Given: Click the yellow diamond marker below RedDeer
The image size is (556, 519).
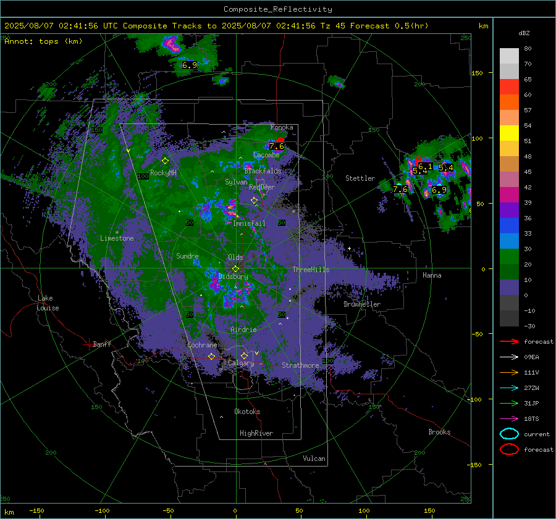Looking at the screenshot, I should tap(254, 201).
